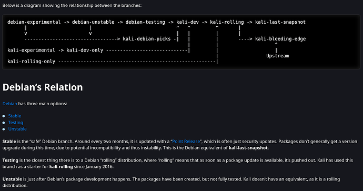The width and height of the screenshot is (363, 191).
Task: Click the bold kali-rolling in the Testing paragraph
Action: click(61, 167)
